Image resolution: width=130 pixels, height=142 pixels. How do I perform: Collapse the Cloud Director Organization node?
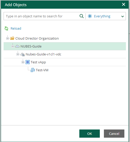pos(7,38)
